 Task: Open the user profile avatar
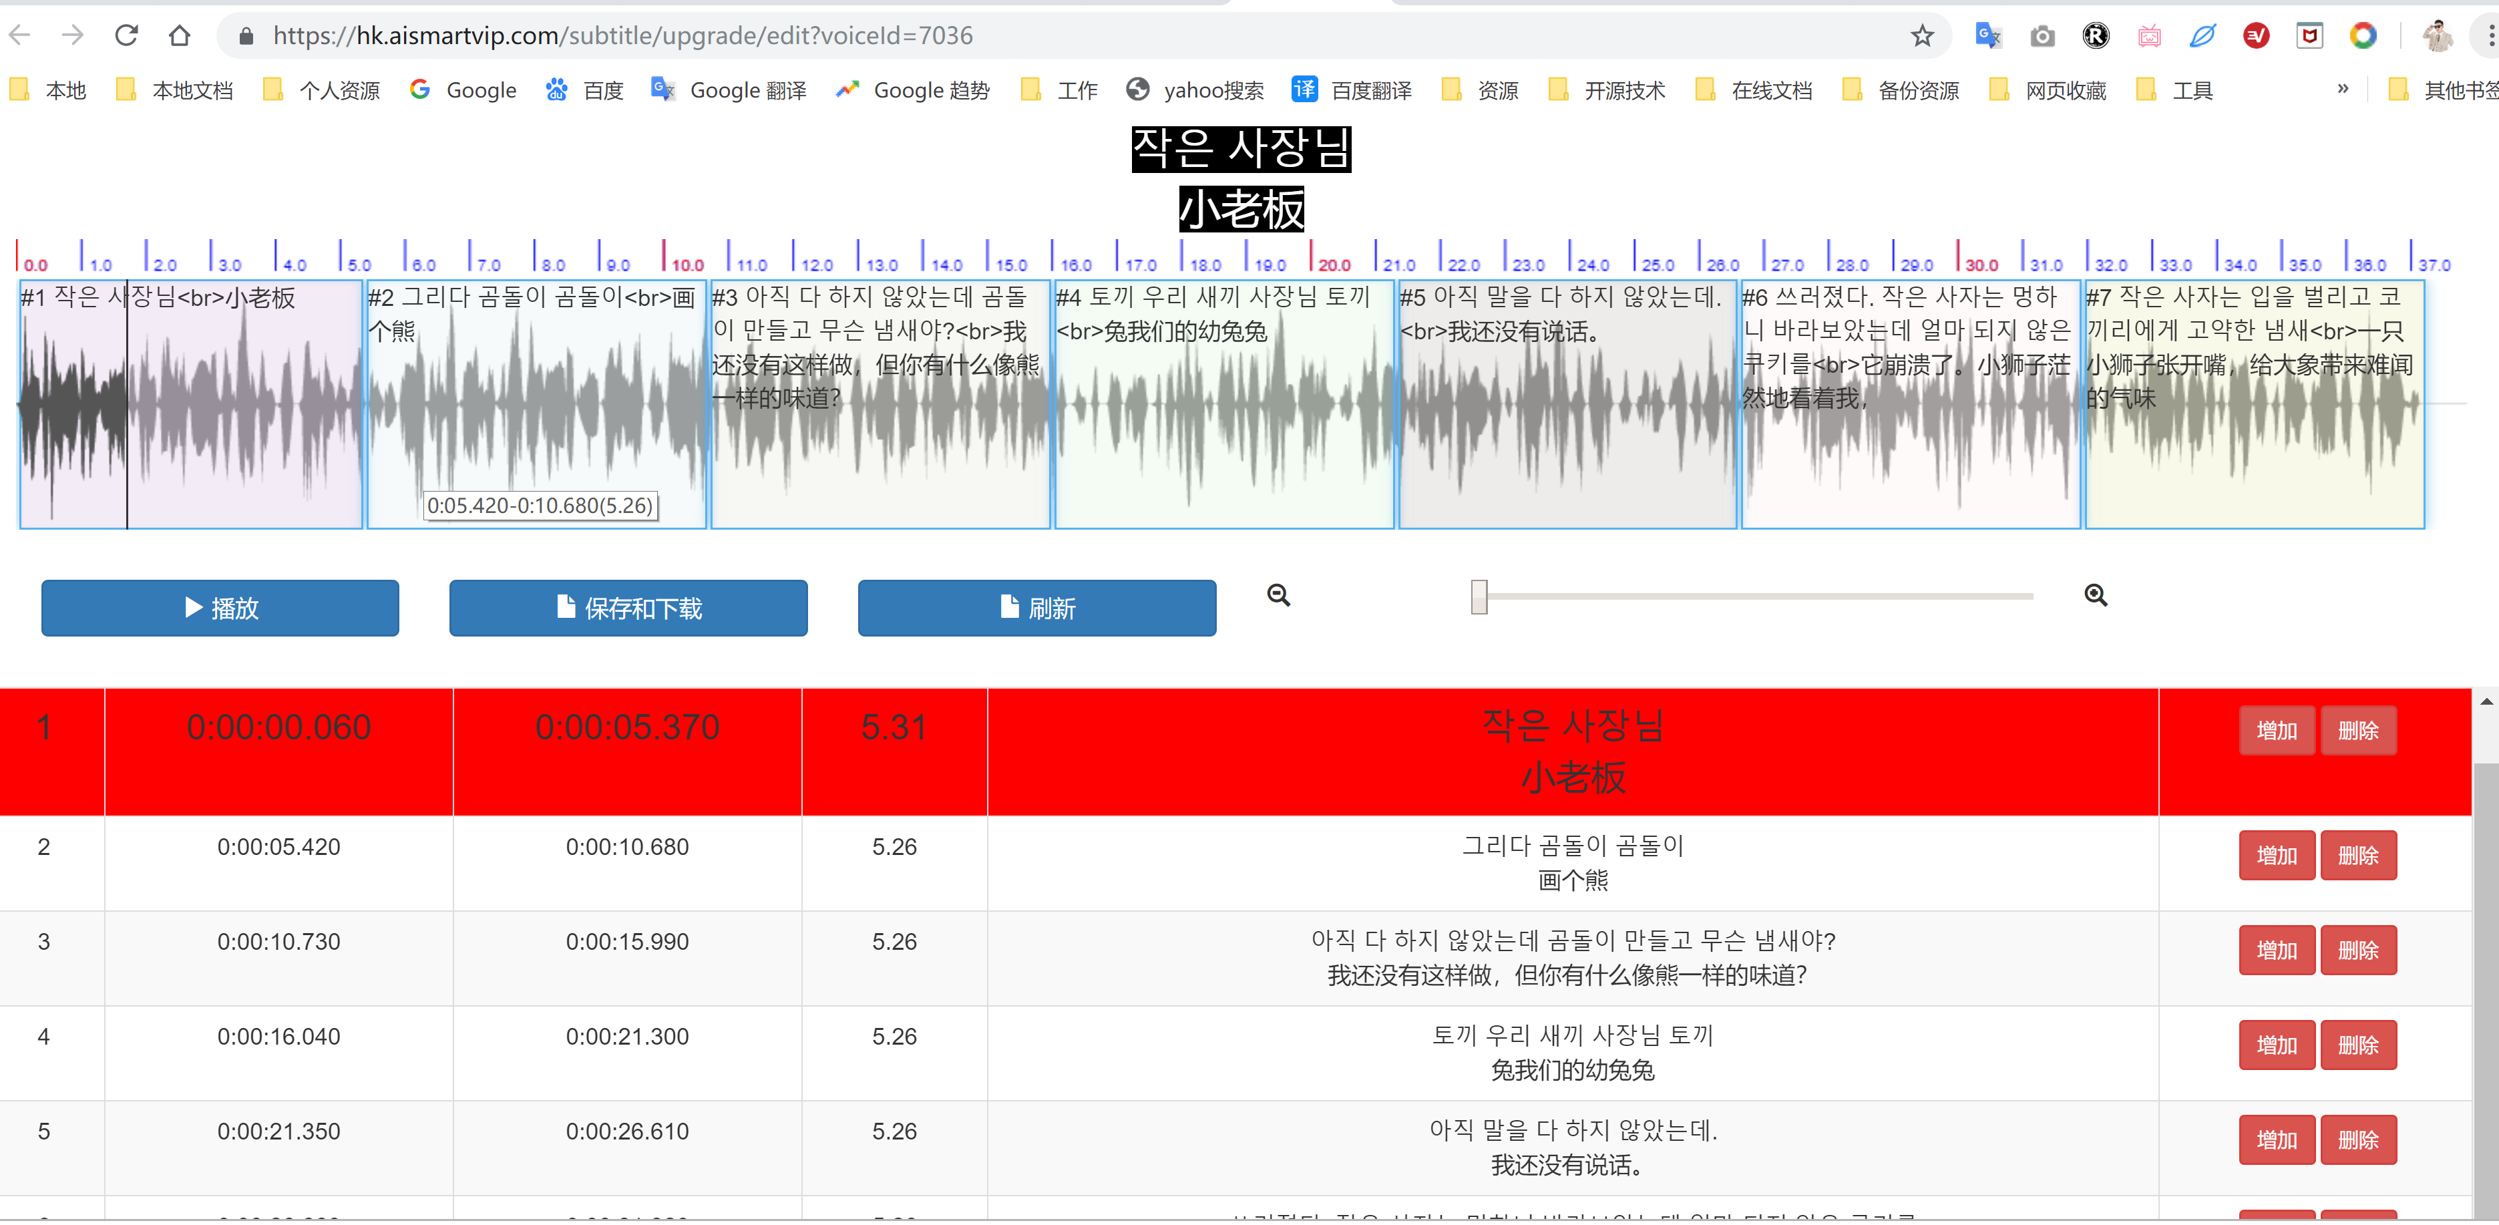point(2438,36)
